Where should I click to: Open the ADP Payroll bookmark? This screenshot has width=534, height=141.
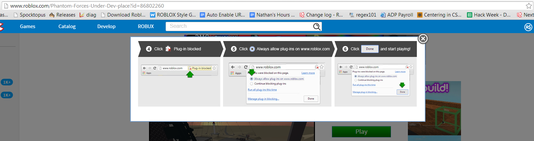(397, 15)
